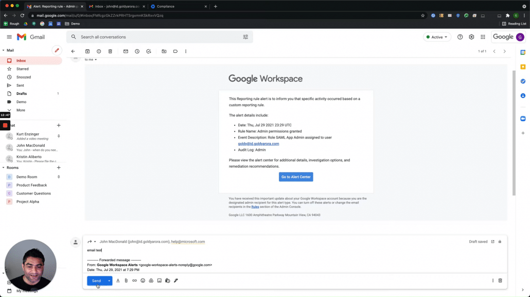
Task: Report spam using the exclamation icon
Action: tap(99, 51)
